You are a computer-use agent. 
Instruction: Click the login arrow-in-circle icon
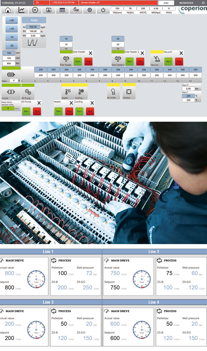[x=35, y=10]
